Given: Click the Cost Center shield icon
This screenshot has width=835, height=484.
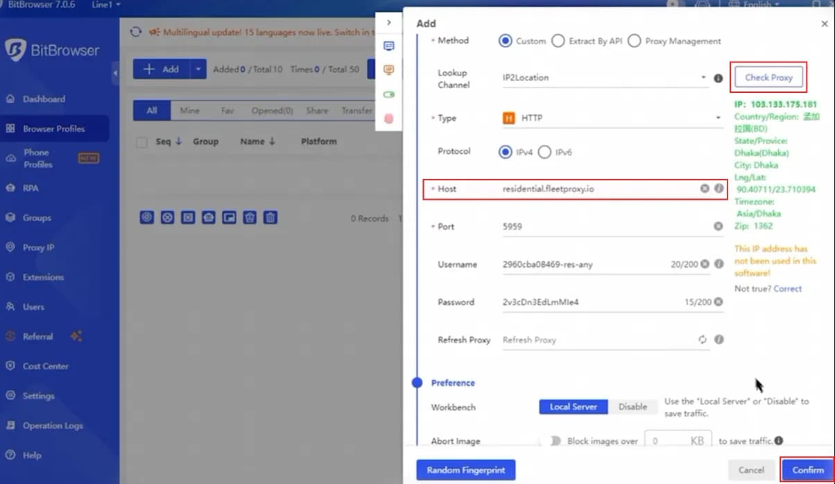Looking at the screenshot, I should [x=10, y=366].
